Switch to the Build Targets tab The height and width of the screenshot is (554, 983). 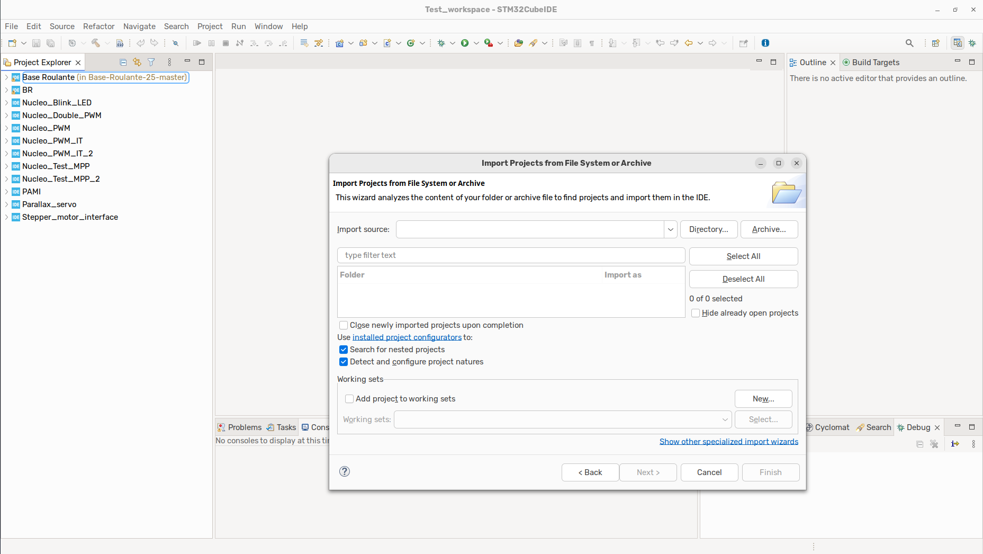[871, 62]
